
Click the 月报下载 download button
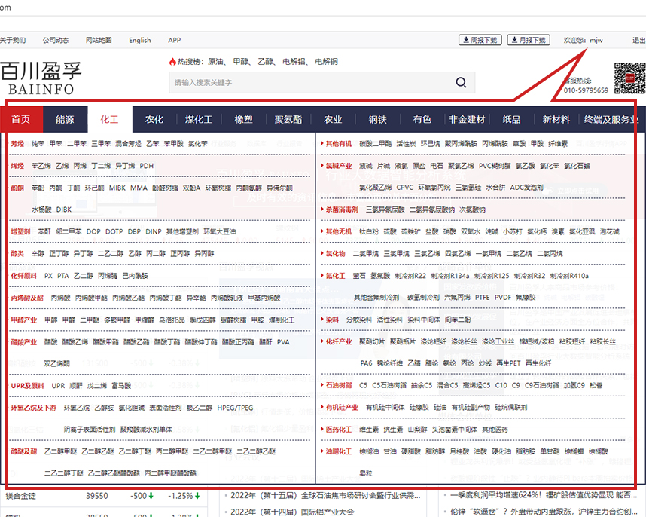527,40
